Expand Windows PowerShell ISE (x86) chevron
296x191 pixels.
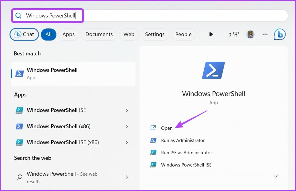127,143
